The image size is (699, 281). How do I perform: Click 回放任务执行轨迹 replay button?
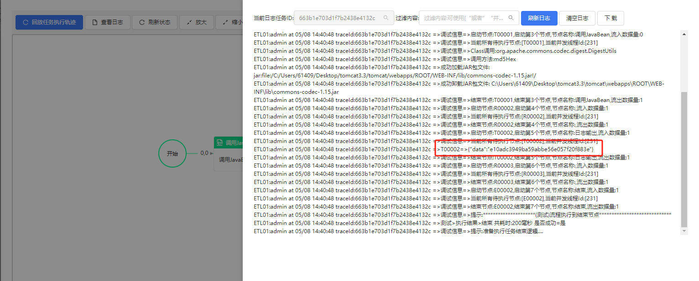(x=49, y=22)
